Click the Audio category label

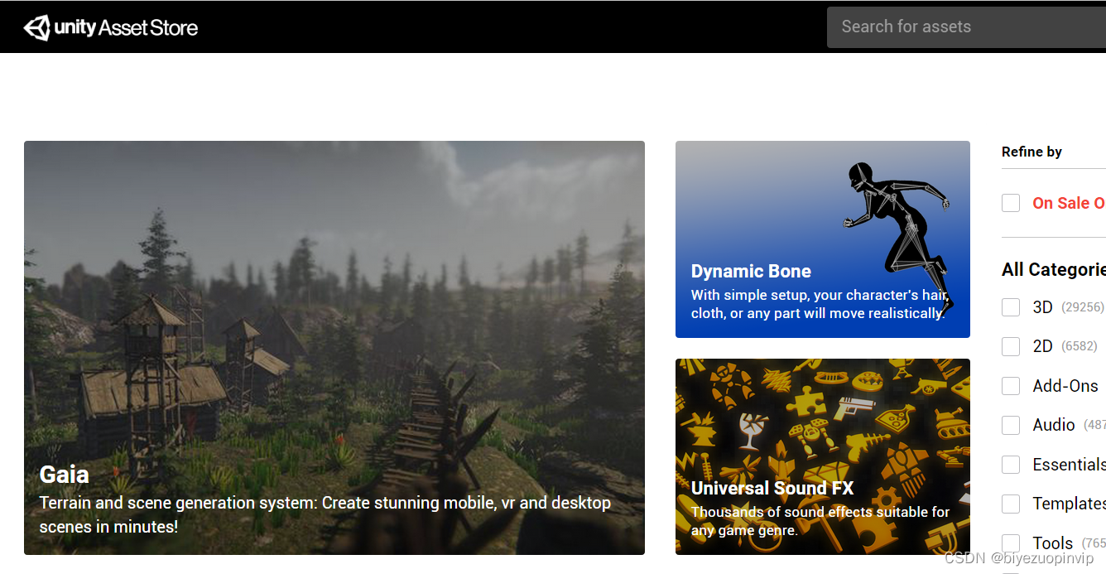tap(1054, 425)
